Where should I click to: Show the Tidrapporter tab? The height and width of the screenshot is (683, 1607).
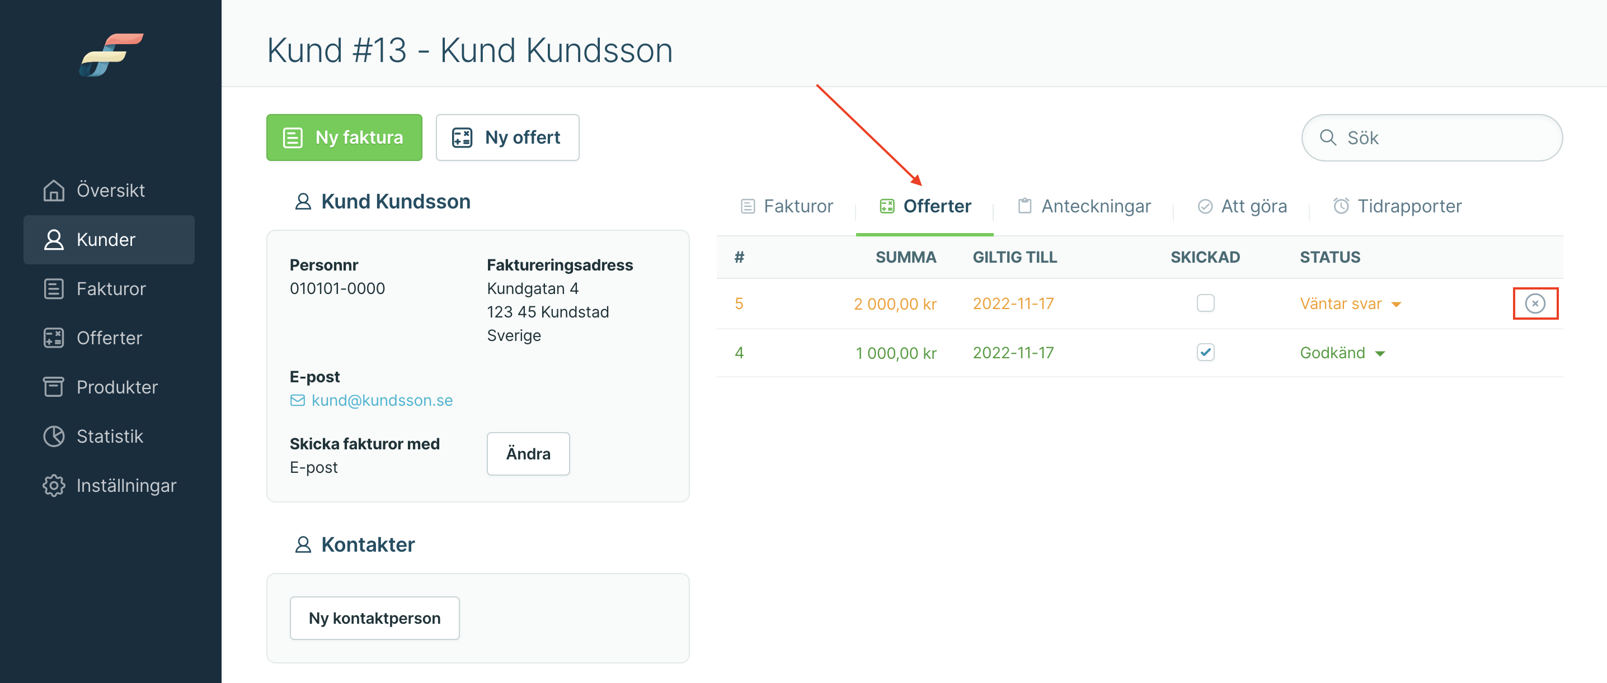(1397, 206)
